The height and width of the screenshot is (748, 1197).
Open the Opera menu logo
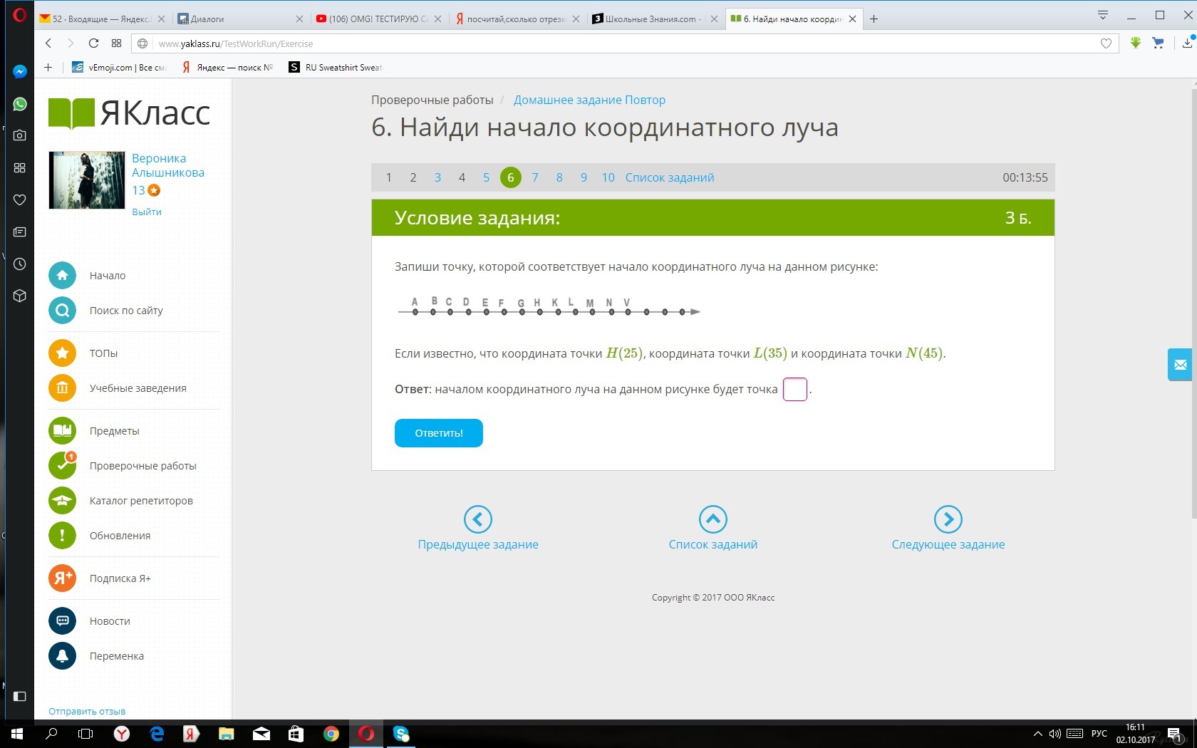tap(20, 15)
